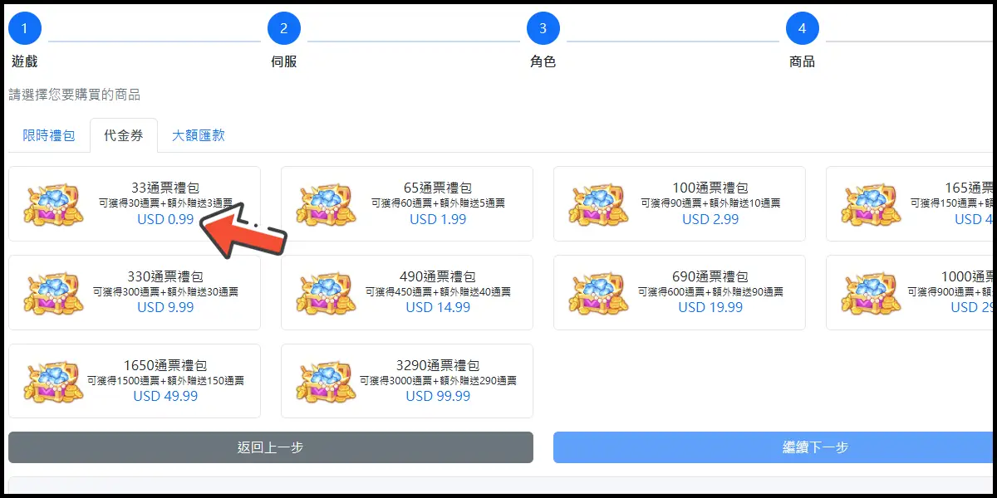The height and width of the screenshot is (498, 997).
Task: Click the treasure chest icon of 65通票禮包
Action: 324,204
